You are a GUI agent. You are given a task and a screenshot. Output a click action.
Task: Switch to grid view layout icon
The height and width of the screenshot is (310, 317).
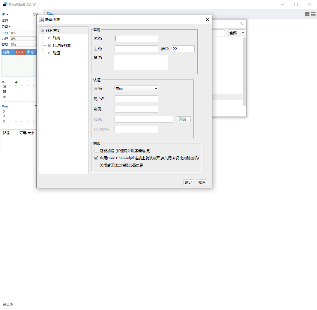coord(307,14)
